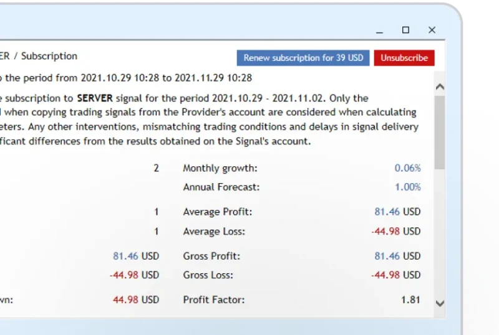Click the trades count value 2
Screen dimensions: 499x335
tap(157, 168)
